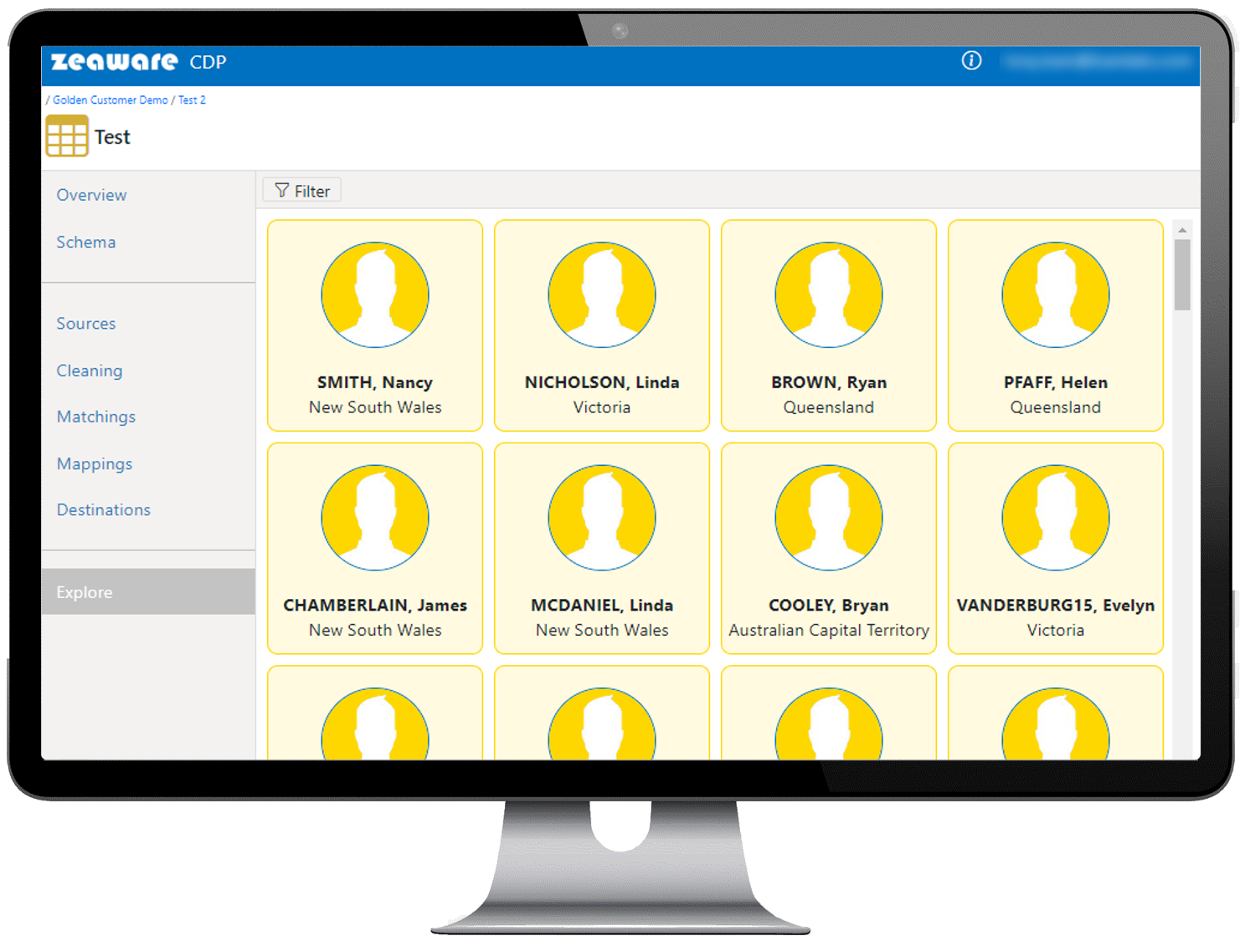1245x941 pixels.
Task: Click the Test 2 breadcrumb link
Action: tap(192, 100)
